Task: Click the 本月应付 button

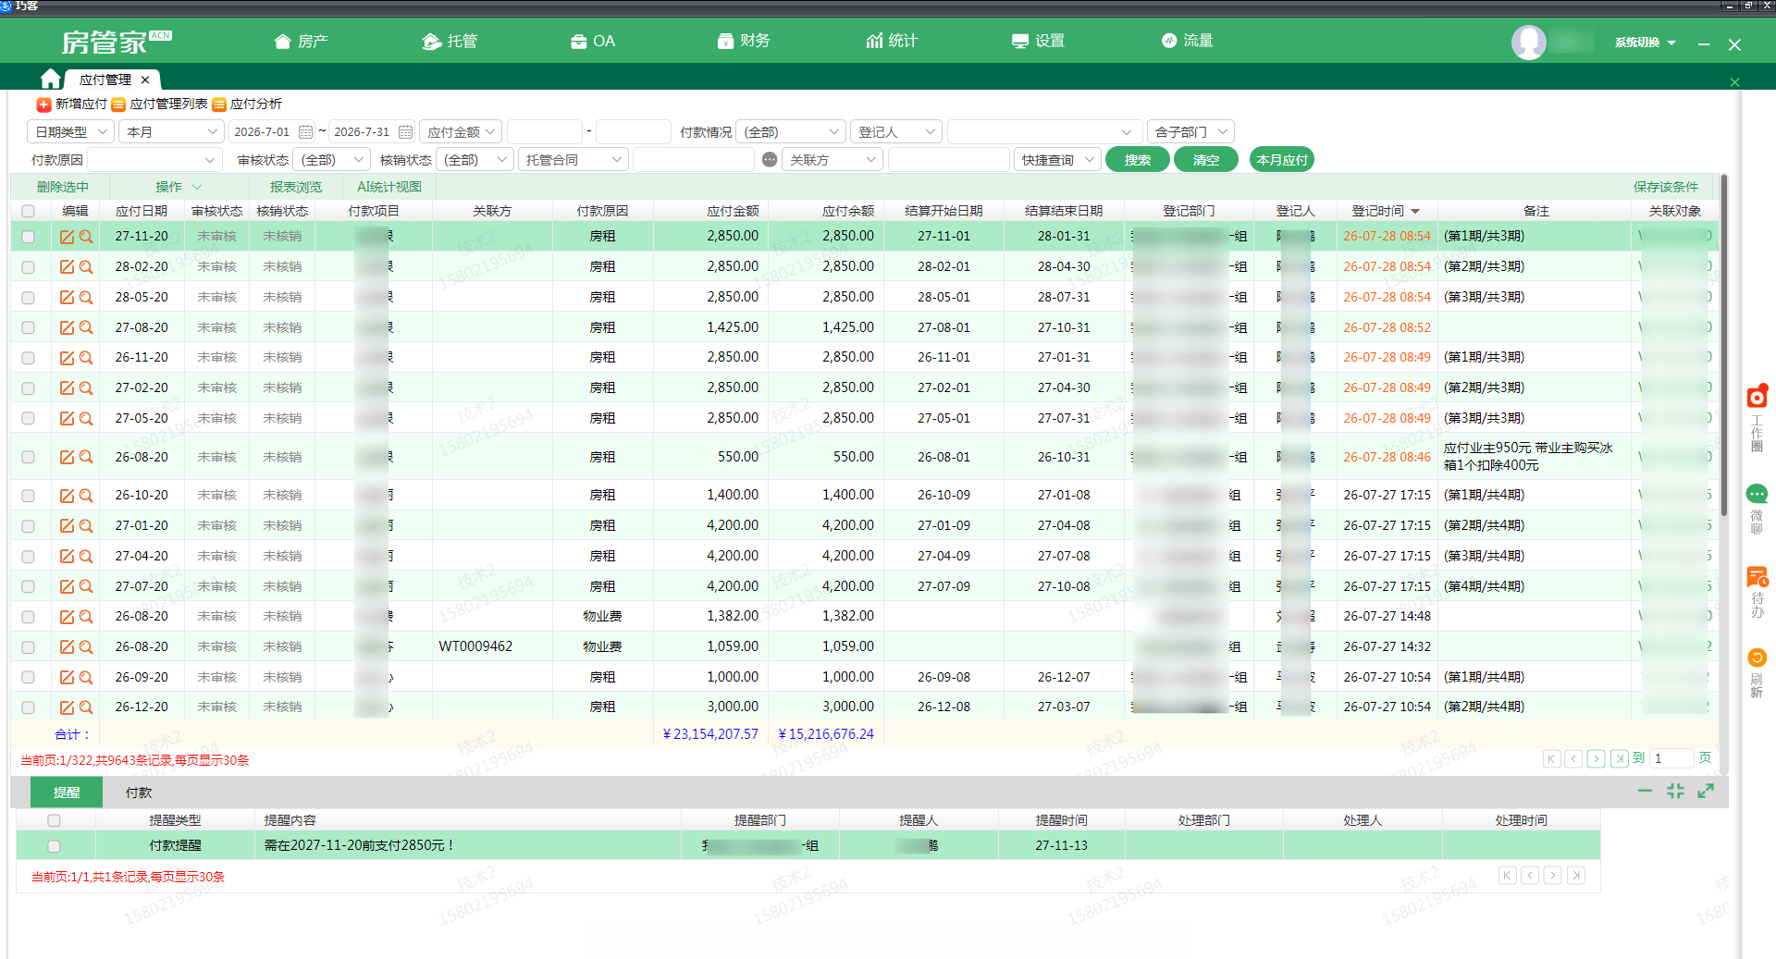Action: click(1282, 160)
